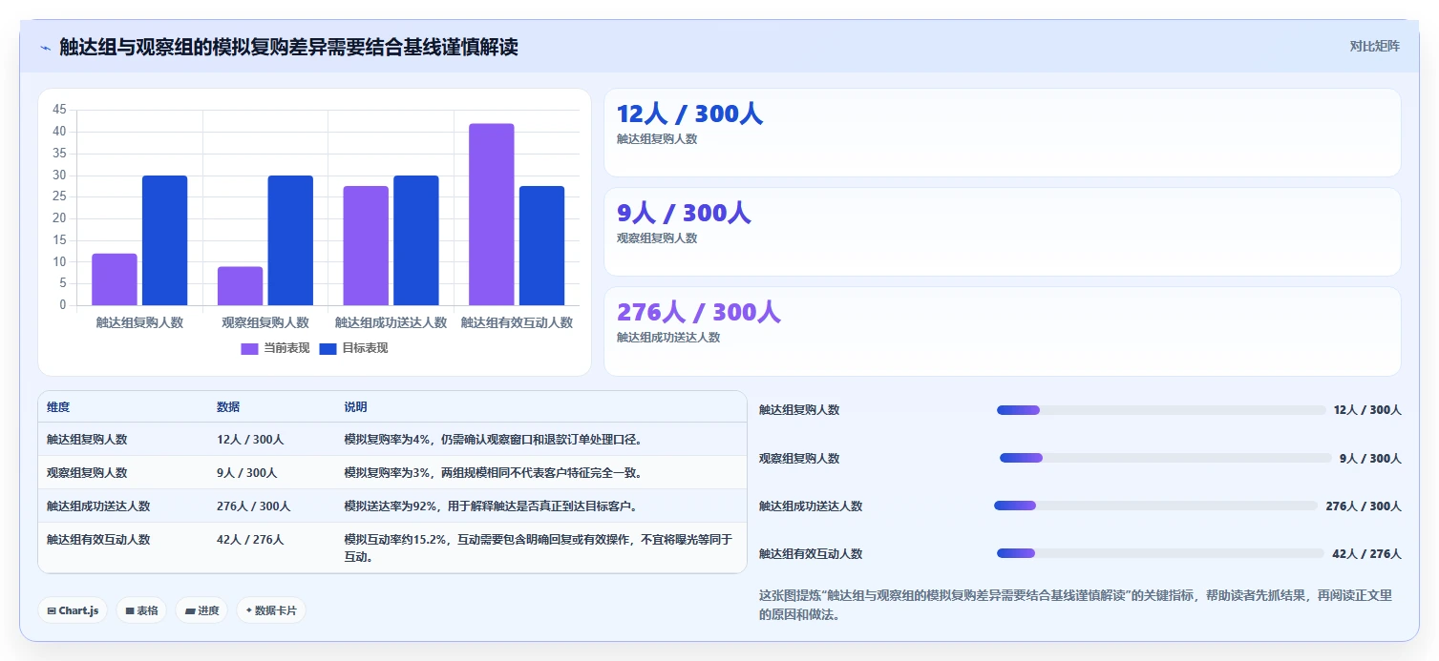Click the purple 触达组复购人数 chart bar
The height and width of the screenshot is (661, 1439).
(115, 279)
